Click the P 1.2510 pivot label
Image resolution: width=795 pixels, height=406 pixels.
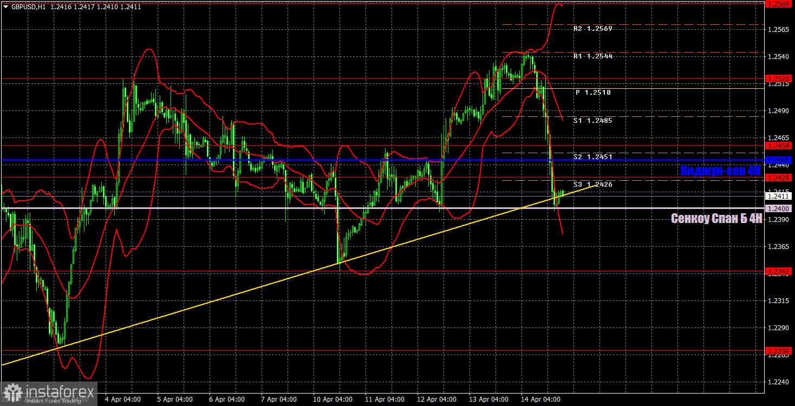[593, 93]
